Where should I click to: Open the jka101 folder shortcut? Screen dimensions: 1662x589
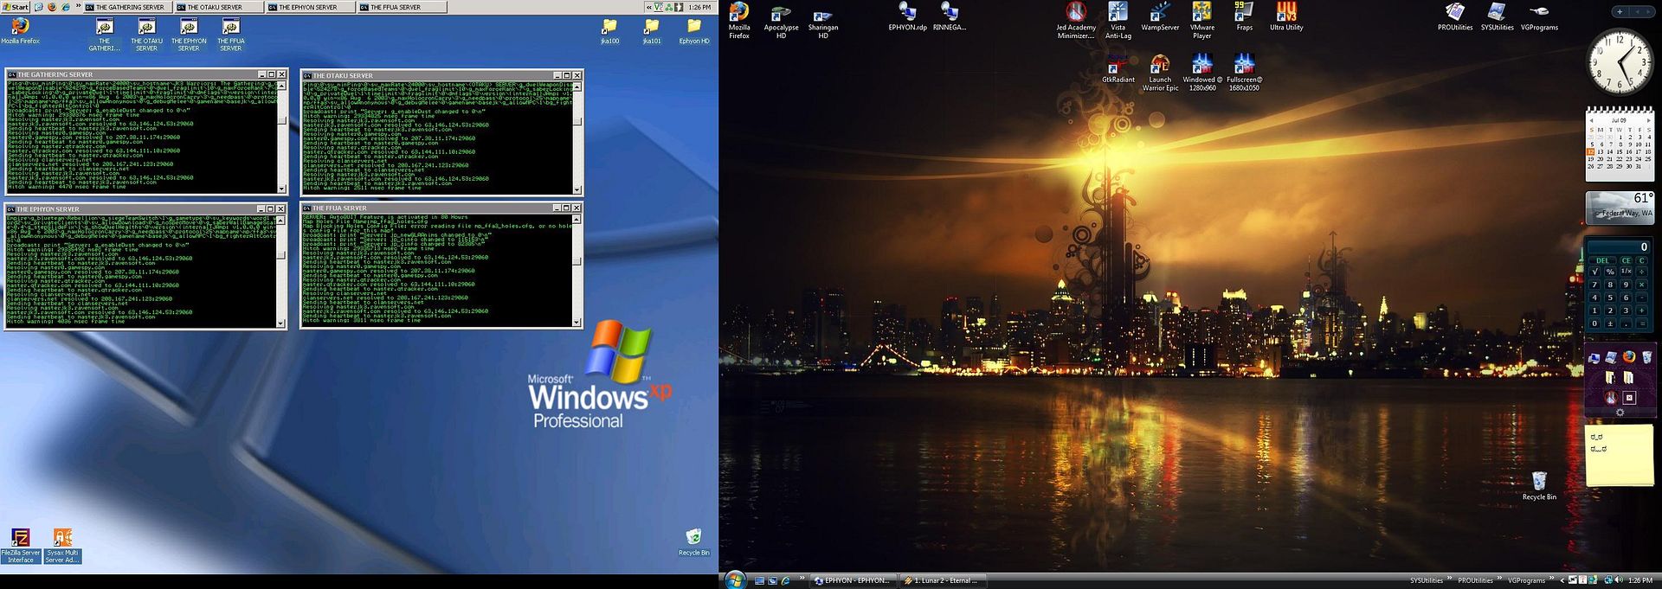652,31
